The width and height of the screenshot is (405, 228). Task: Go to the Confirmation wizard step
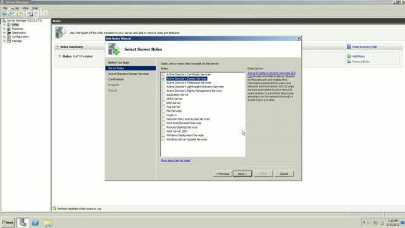(x=116, y=79)
